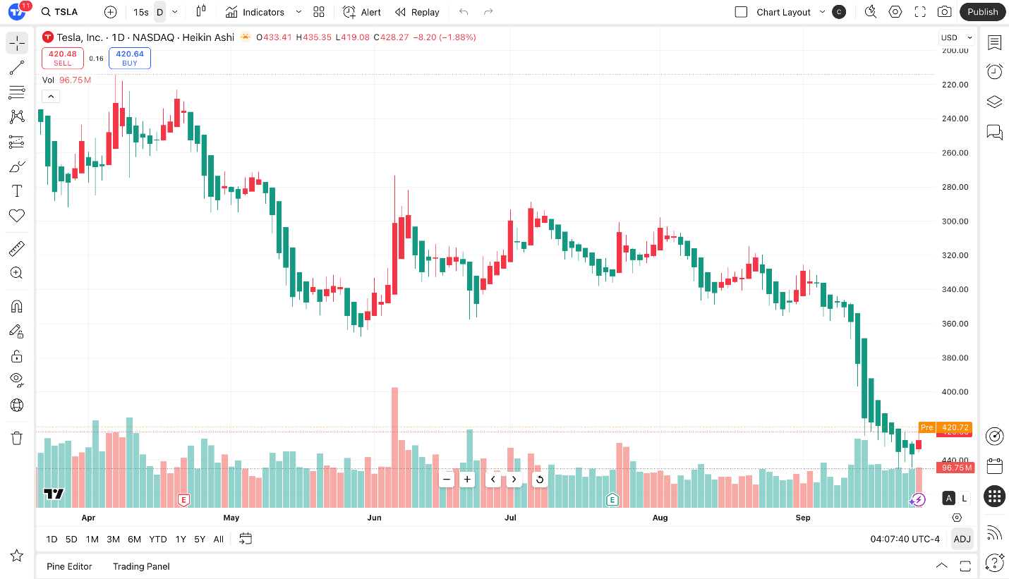Open chart settings hexagon icon
Viewport: 1009px width, 579px height.
coord(895,12)
